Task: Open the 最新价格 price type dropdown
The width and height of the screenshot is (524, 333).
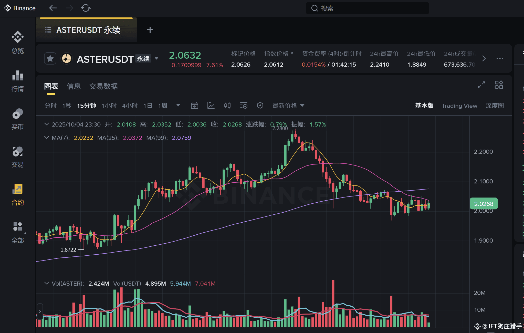Action: coord(288,106)
